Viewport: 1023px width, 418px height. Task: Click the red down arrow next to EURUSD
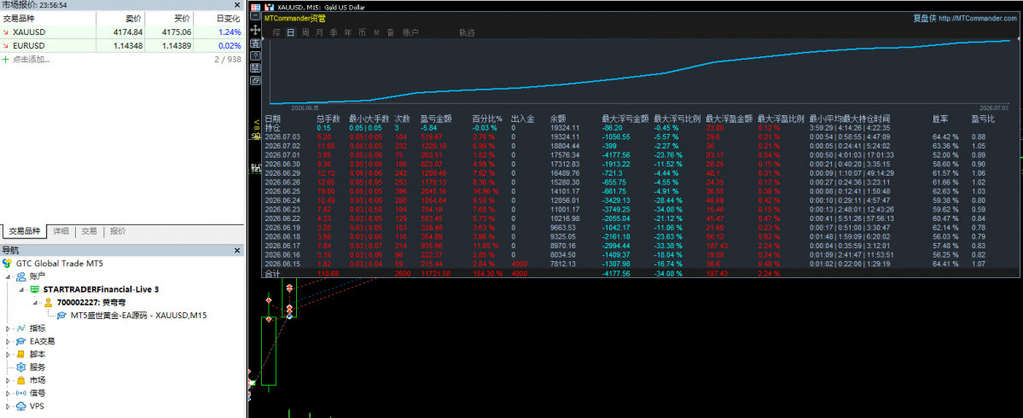point(6,46)
